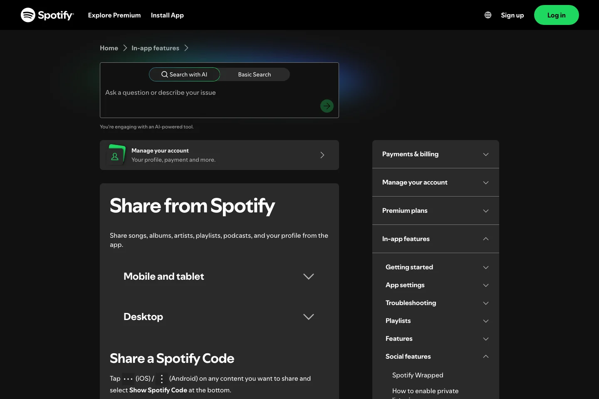Click the first breadcrumb chevron after Home
This screenshot has width=599, height=399.
click(x=125, y=48)
